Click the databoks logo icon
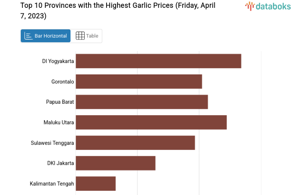Image resolution: width=295 pixels, height=195 pixels. (250, 5)
